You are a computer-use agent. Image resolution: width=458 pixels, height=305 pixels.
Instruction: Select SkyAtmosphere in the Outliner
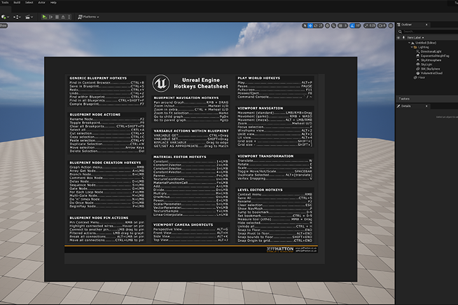pyautogui.click(x=431, y=60)
